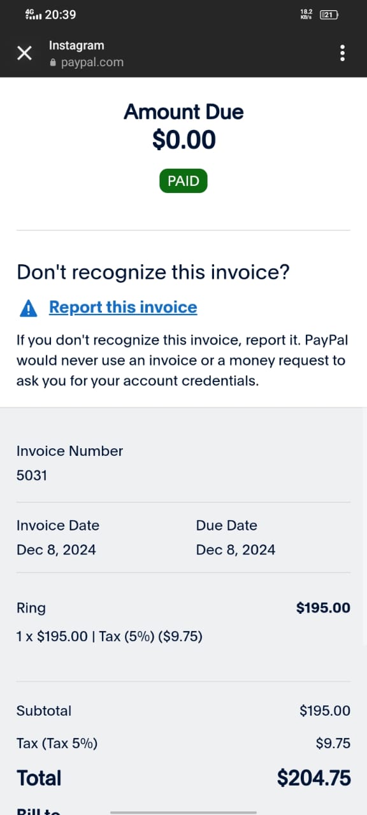Tap the Instagram page title
367x815 pixels.
[76, 45]
